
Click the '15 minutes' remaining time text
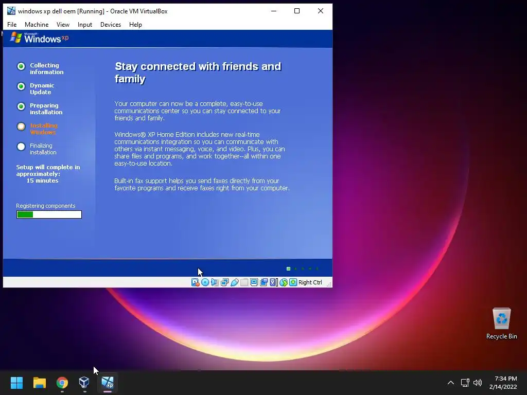(42, 181)
